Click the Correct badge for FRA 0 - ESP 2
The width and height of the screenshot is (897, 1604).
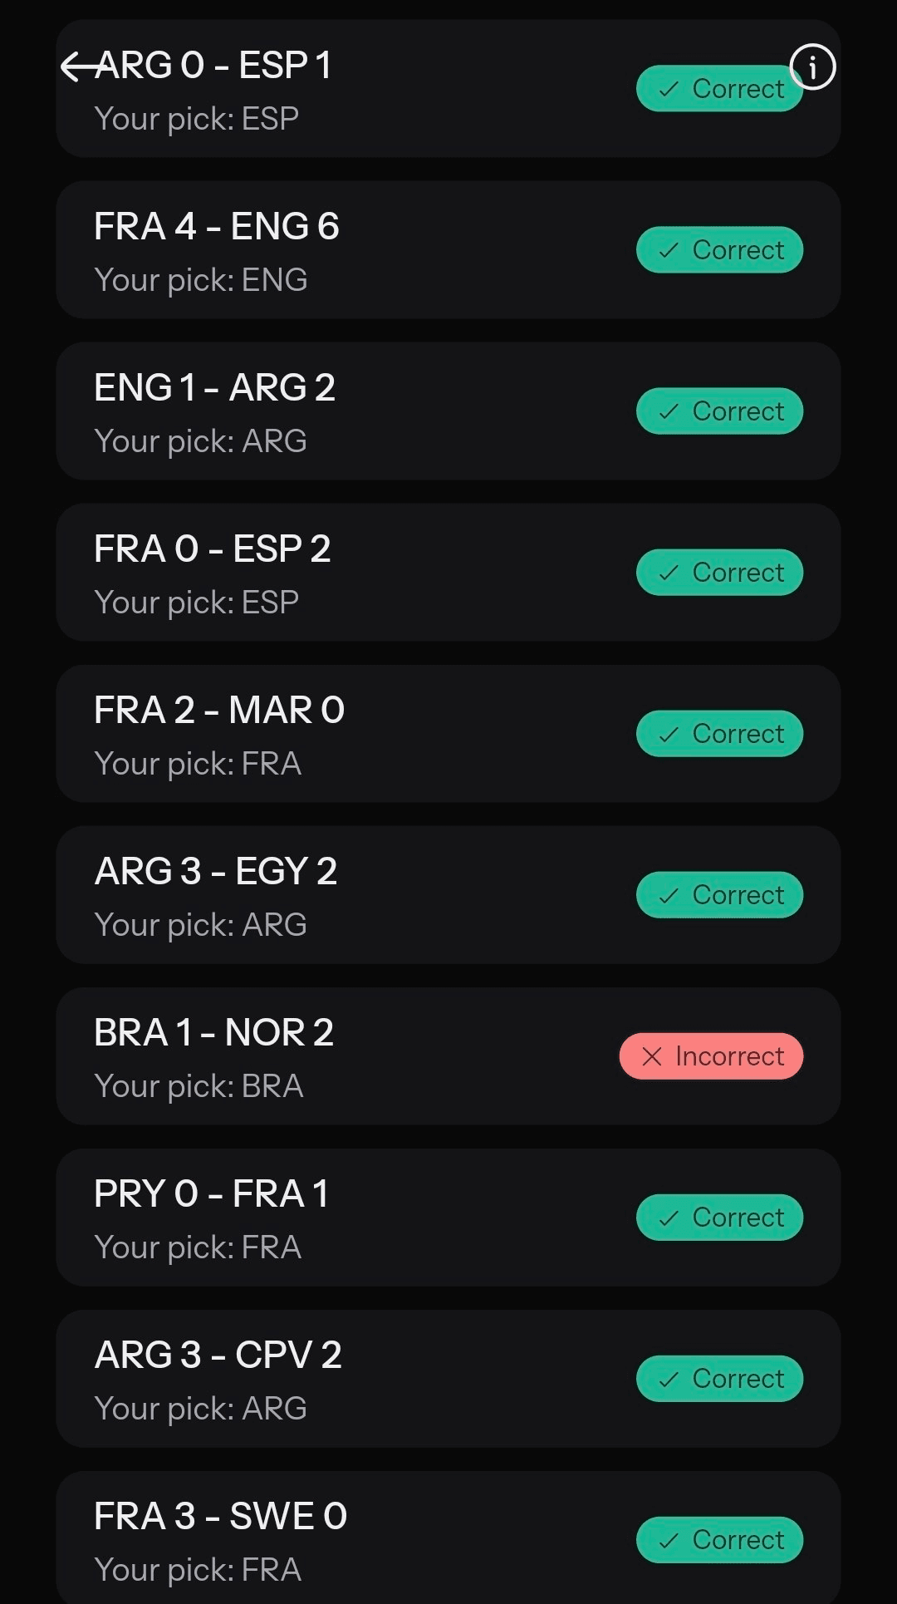(x=719, y=573)
